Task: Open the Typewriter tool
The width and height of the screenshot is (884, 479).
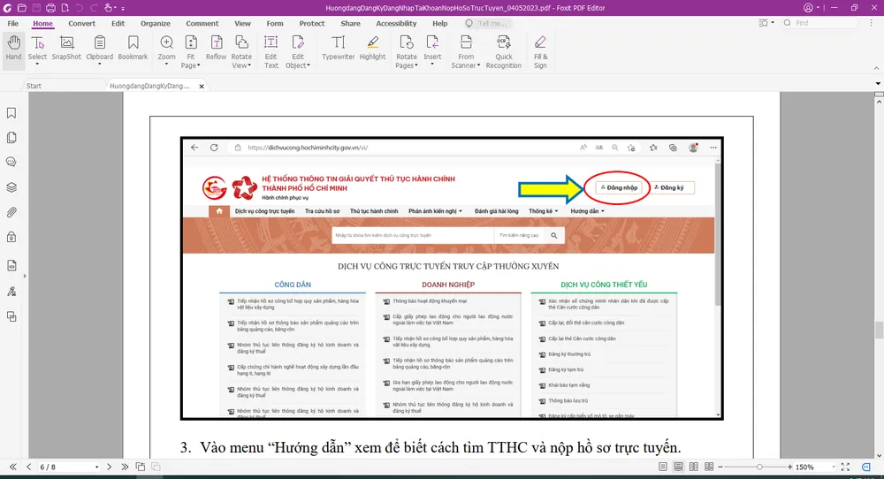Action: point(338,49)
